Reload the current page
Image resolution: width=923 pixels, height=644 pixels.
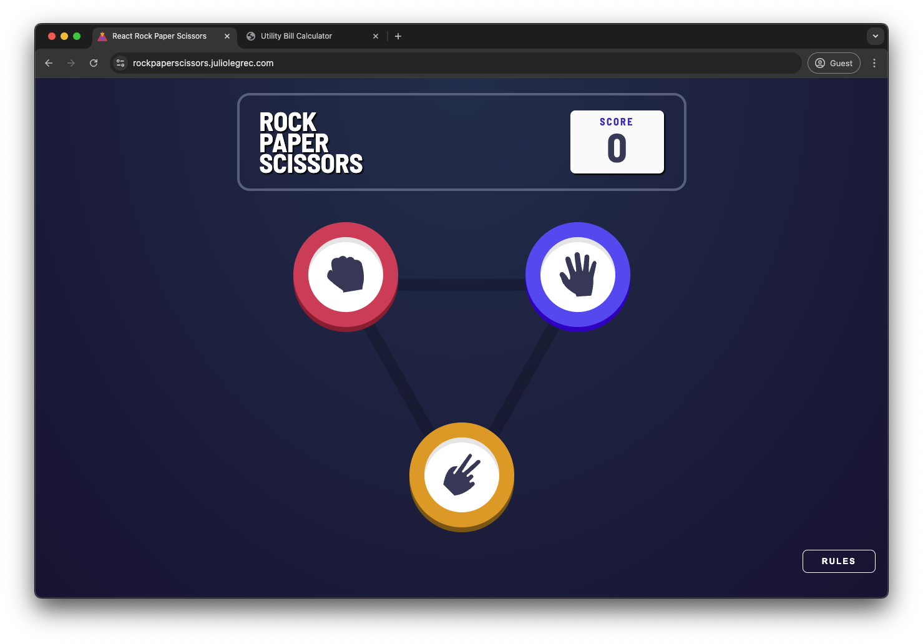94,63
